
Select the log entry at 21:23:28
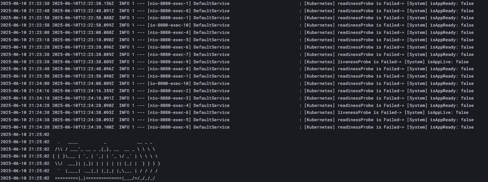pos(140,47)
